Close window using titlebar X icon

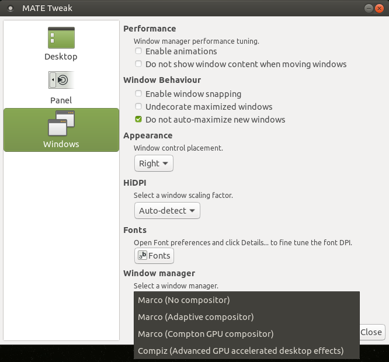pos(380,9)
